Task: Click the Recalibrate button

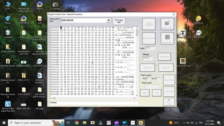Action: 164,57
